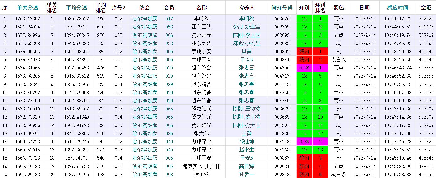Sort by 感应时间 column header
436x178 pixels.
coord(397,8)
